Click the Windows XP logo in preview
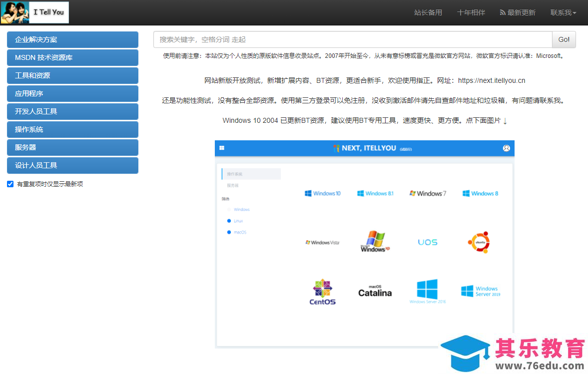Image resolution: width=588 pixels, height=374 pixels. point(375,241)
